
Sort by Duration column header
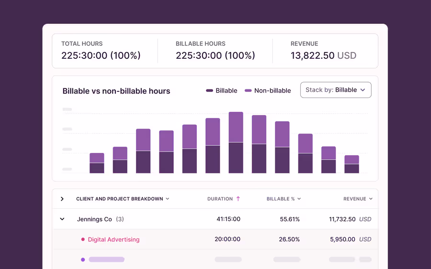tap(220, 199)
